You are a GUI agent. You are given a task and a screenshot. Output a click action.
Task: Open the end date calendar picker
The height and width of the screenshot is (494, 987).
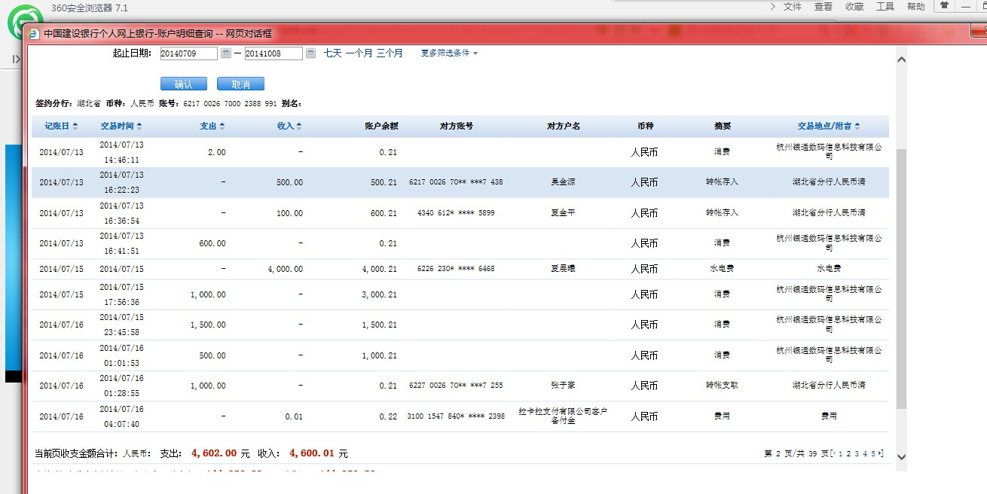[x=310, y=53]
